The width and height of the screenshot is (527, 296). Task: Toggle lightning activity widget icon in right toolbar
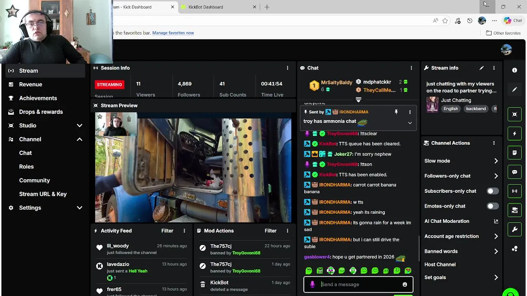[514, 134]
